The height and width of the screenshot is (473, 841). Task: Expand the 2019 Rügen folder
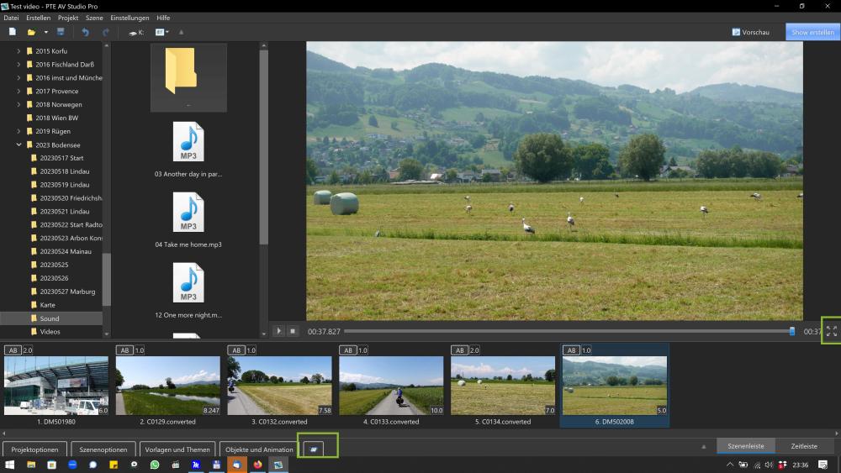(x=19, y=131)
